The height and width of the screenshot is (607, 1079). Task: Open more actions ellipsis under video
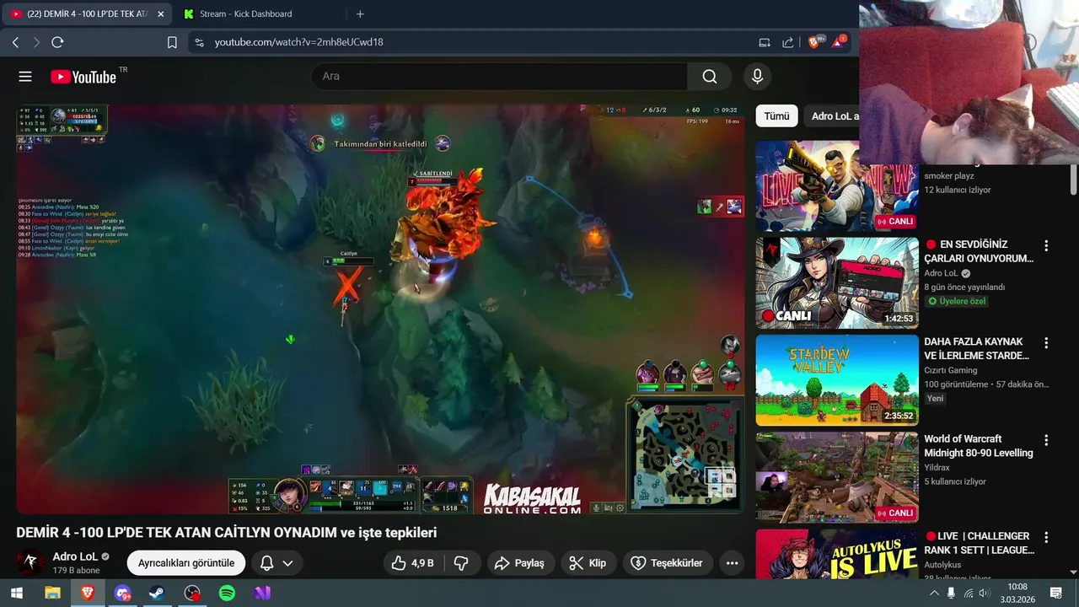coord(732,563)
